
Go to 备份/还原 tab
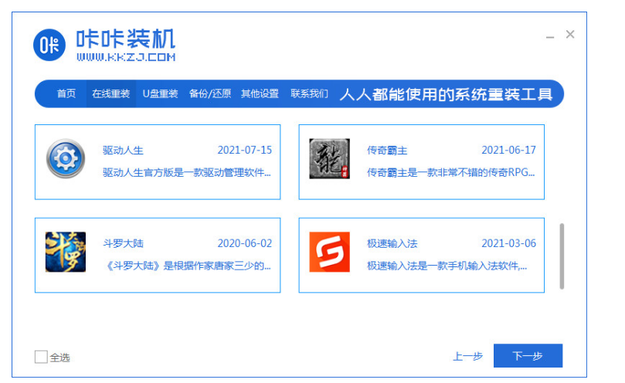pos(210,93)
